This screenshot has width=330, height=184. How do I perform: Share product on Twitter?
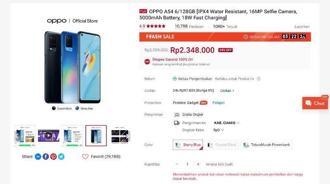coord(61,156)
